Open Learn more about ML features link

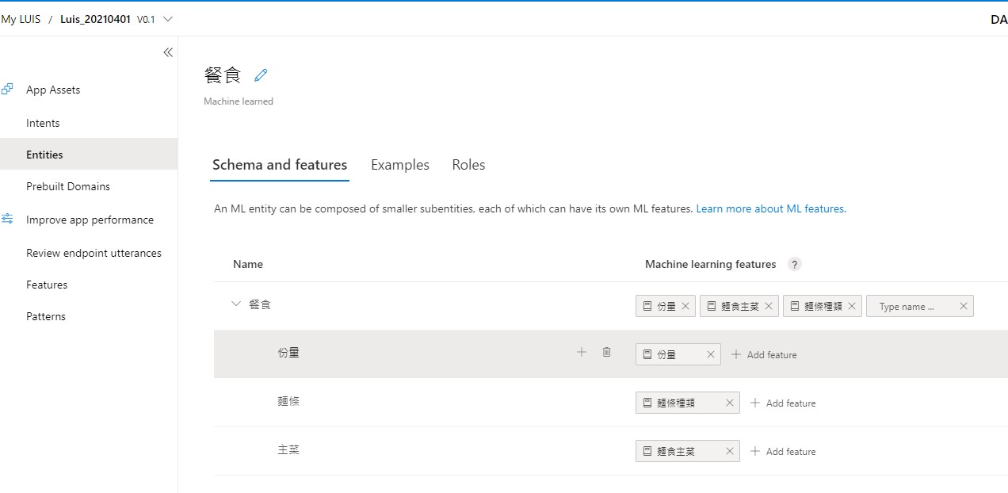click(x=771, y=209)
